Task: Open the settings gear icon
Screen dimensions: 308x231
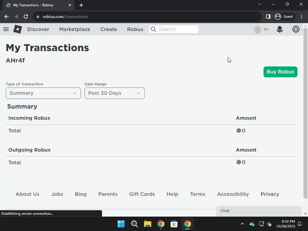Action: point(296,29)
